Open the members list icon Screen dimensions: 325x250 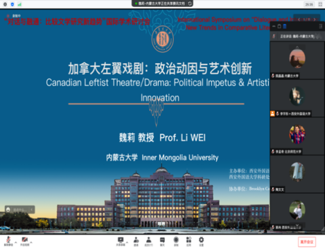point(149,241)
